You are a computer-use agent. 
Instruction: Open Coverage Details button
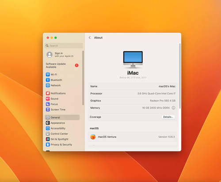tap(168, 117)
